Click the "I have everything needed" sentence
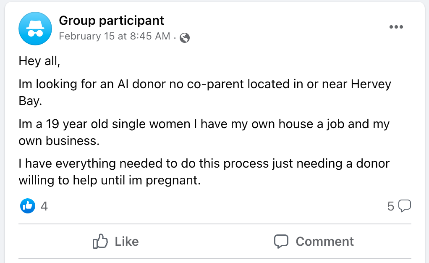 pyautogui.click(x=204, y=172)
